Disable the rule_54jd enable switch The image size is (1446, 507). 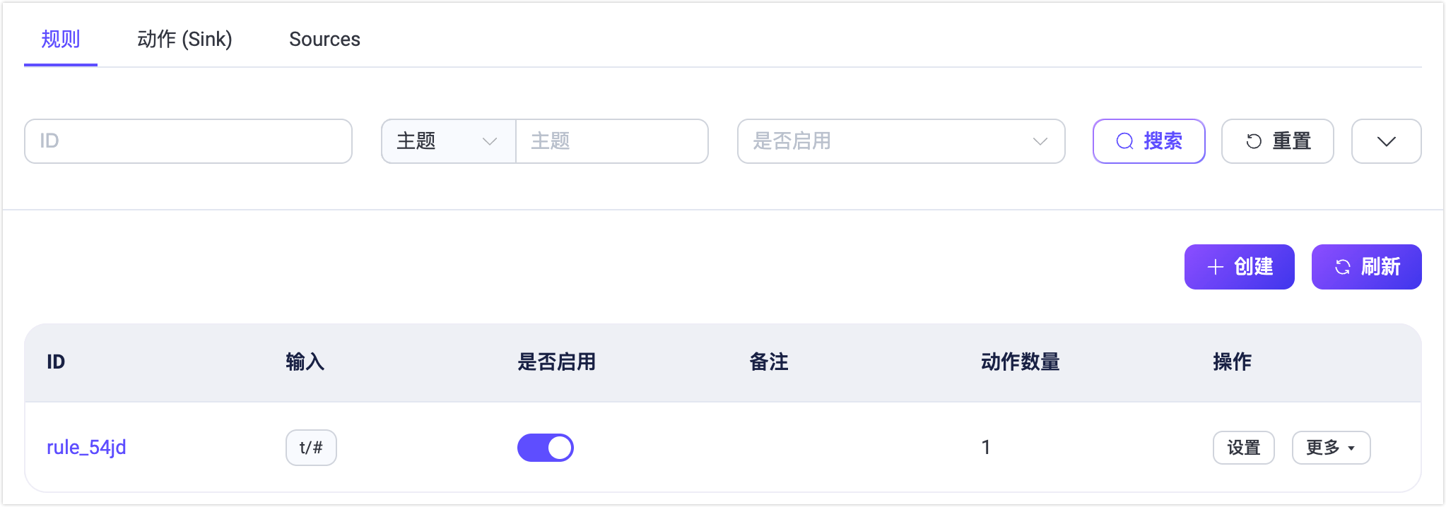tap(546, 448)
